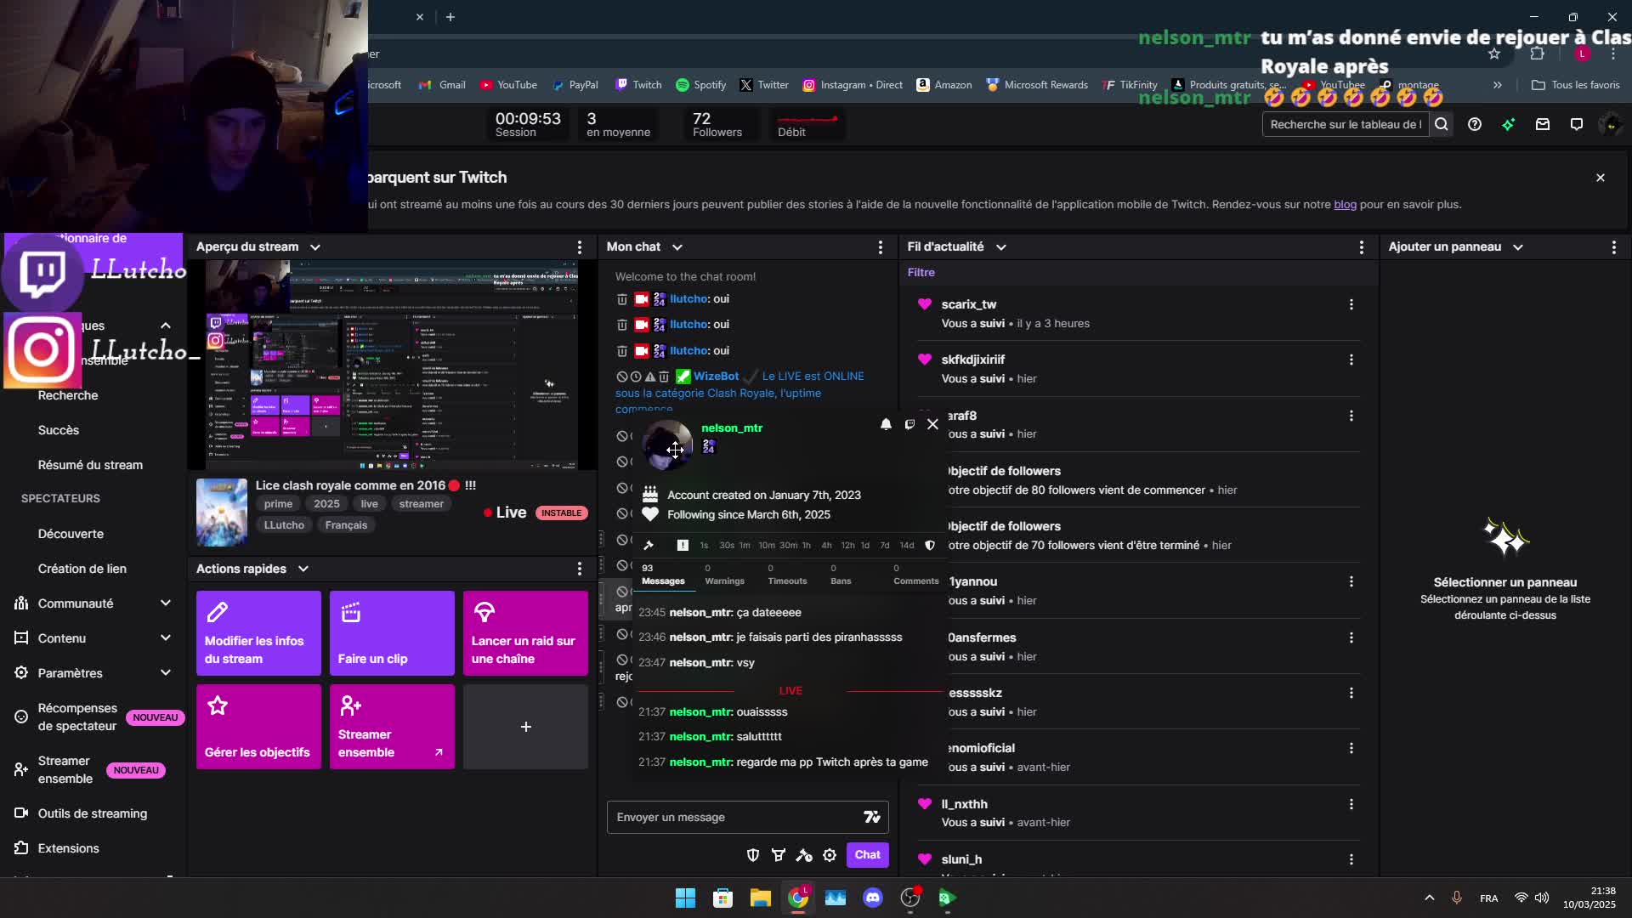Select the Messages tab in user card
Screen dimensions: 1632x918
point(663,575)
